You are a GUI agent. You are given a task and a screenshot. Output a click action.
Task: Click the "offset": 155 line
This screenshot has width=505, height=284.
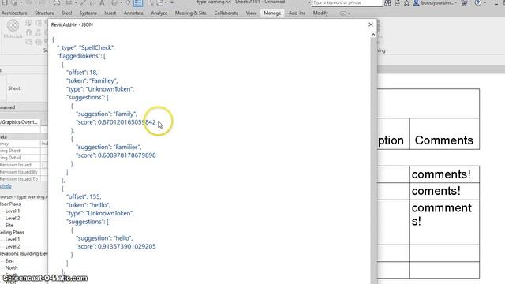(84, 196)
